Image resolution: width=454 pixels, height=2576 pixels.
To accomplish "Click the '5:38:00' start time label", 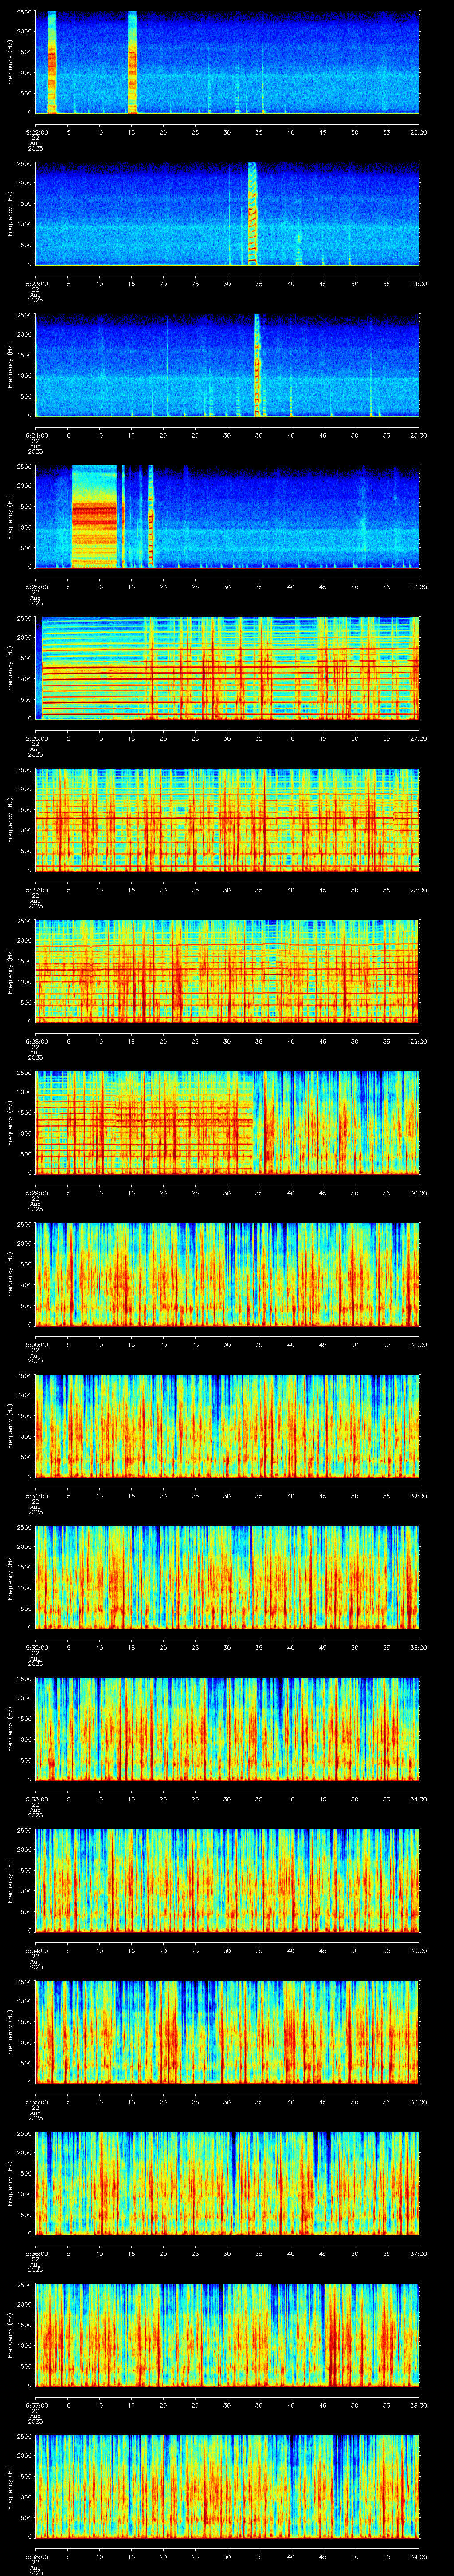I will pyautogui.click(x=36, y=2556).
